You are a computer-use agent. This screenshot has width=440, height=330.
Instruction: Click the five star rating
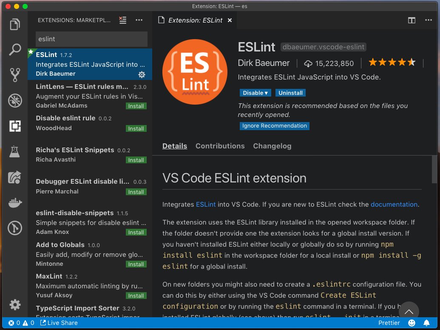[x=392, y=62]
